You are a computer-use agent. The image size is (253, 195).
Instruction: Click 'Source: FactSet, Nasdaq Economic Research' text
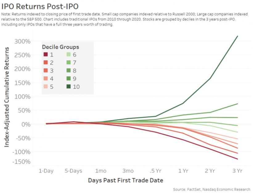[x=211, y=189]
